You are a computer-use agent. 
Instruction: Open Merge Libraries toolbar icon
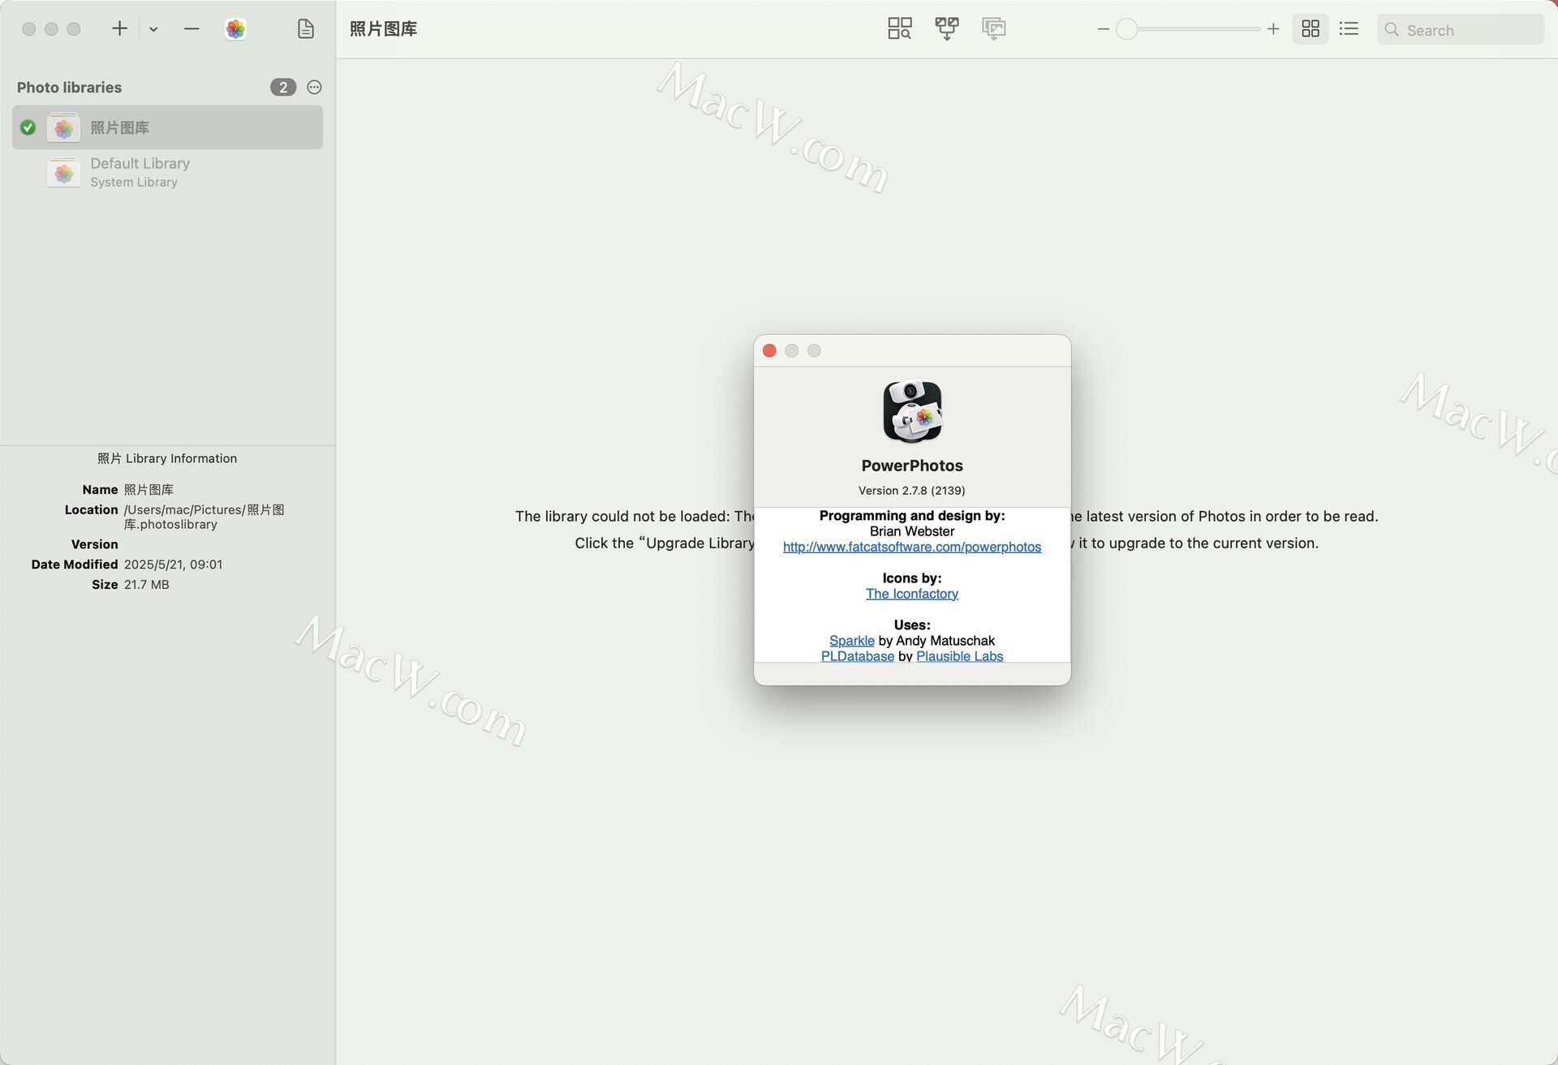click(947, 28)
